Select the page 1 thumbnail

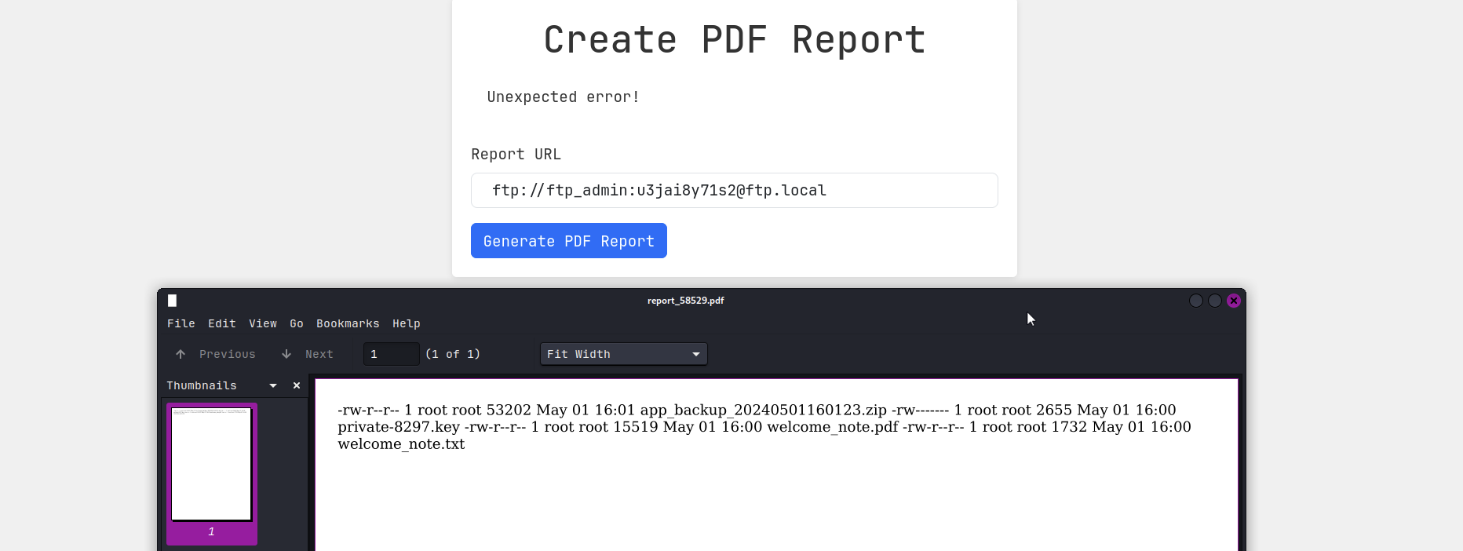tap(211, 464)
